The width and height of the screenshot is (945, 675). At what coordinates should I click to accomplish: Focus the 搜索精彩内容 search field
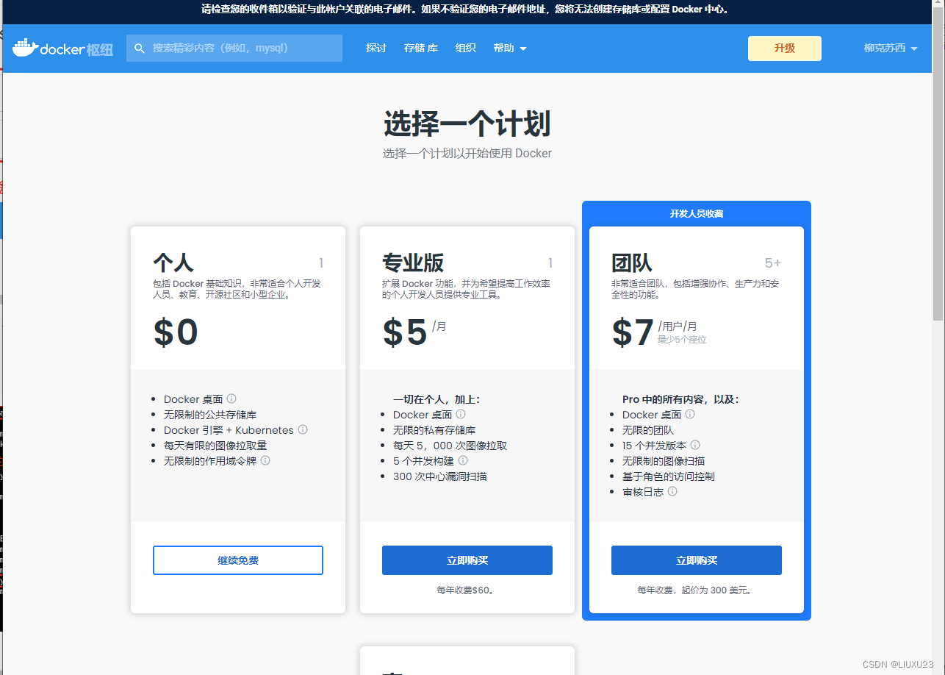(x=234, y=49)
